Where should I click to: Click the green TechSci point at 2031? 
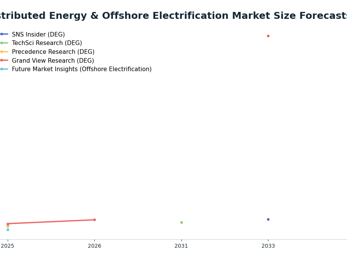(x=181, y=223)
